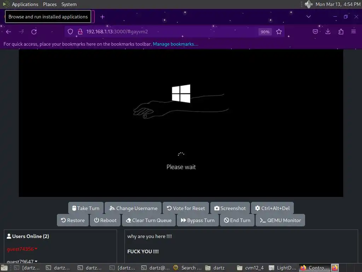Click End Turn button

tap(237, 220)
